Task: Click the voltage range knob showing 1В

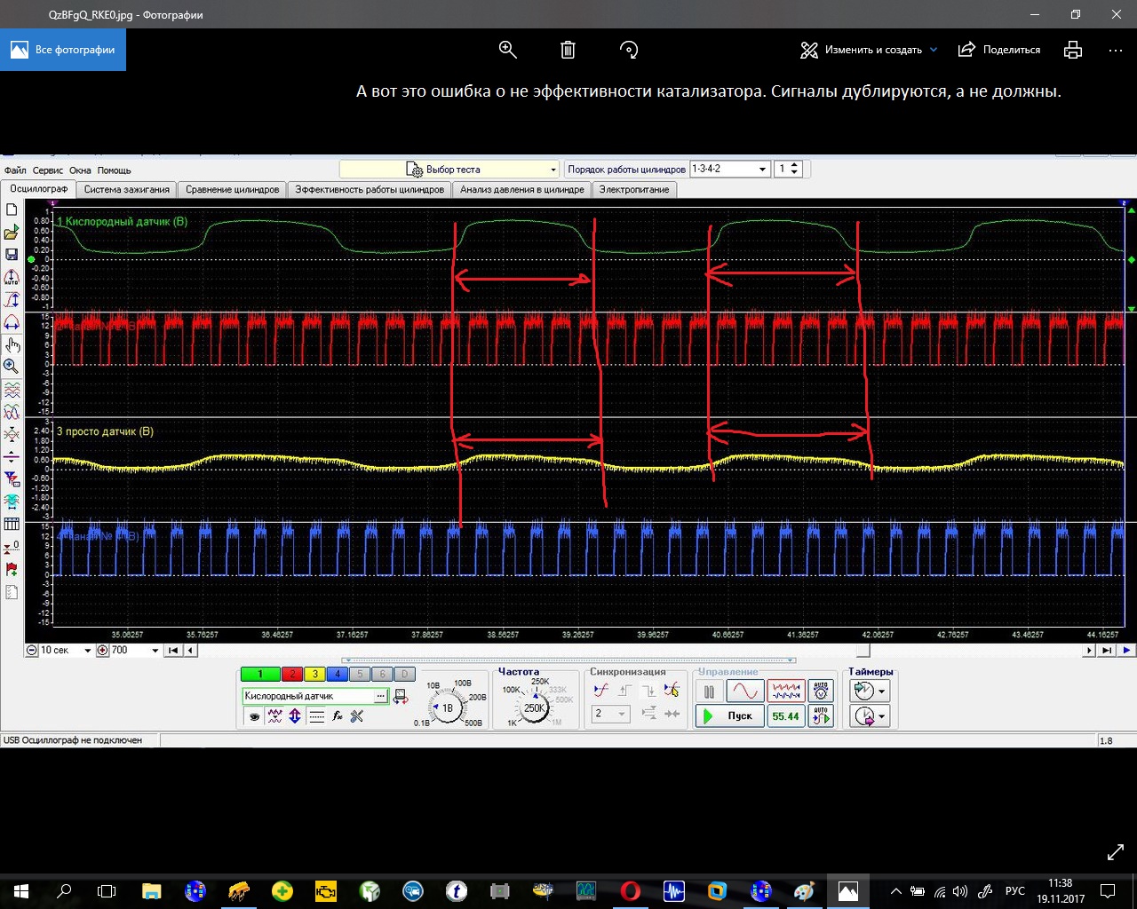Action: pos(447,707)
